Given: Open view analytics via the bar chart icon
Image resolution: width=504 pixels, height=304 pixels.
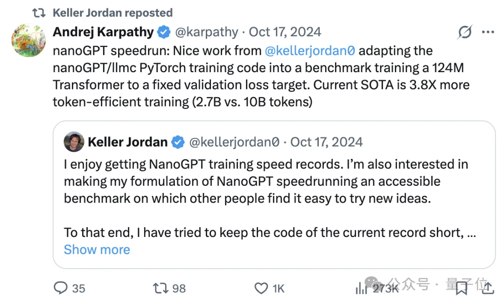Looking at the screenshot, I should [362, 289].
